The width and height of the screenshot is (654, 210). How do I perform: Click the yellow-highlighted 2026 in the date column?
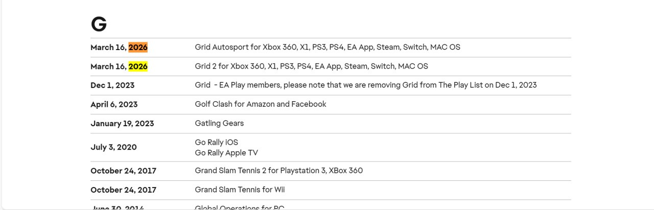(138, 66)
